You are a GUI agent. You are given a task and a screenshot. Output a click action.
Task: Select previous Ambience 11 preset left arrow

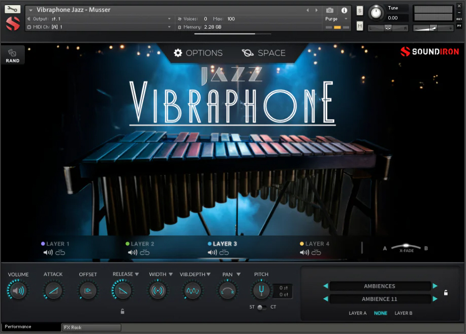tap(326, 298)
